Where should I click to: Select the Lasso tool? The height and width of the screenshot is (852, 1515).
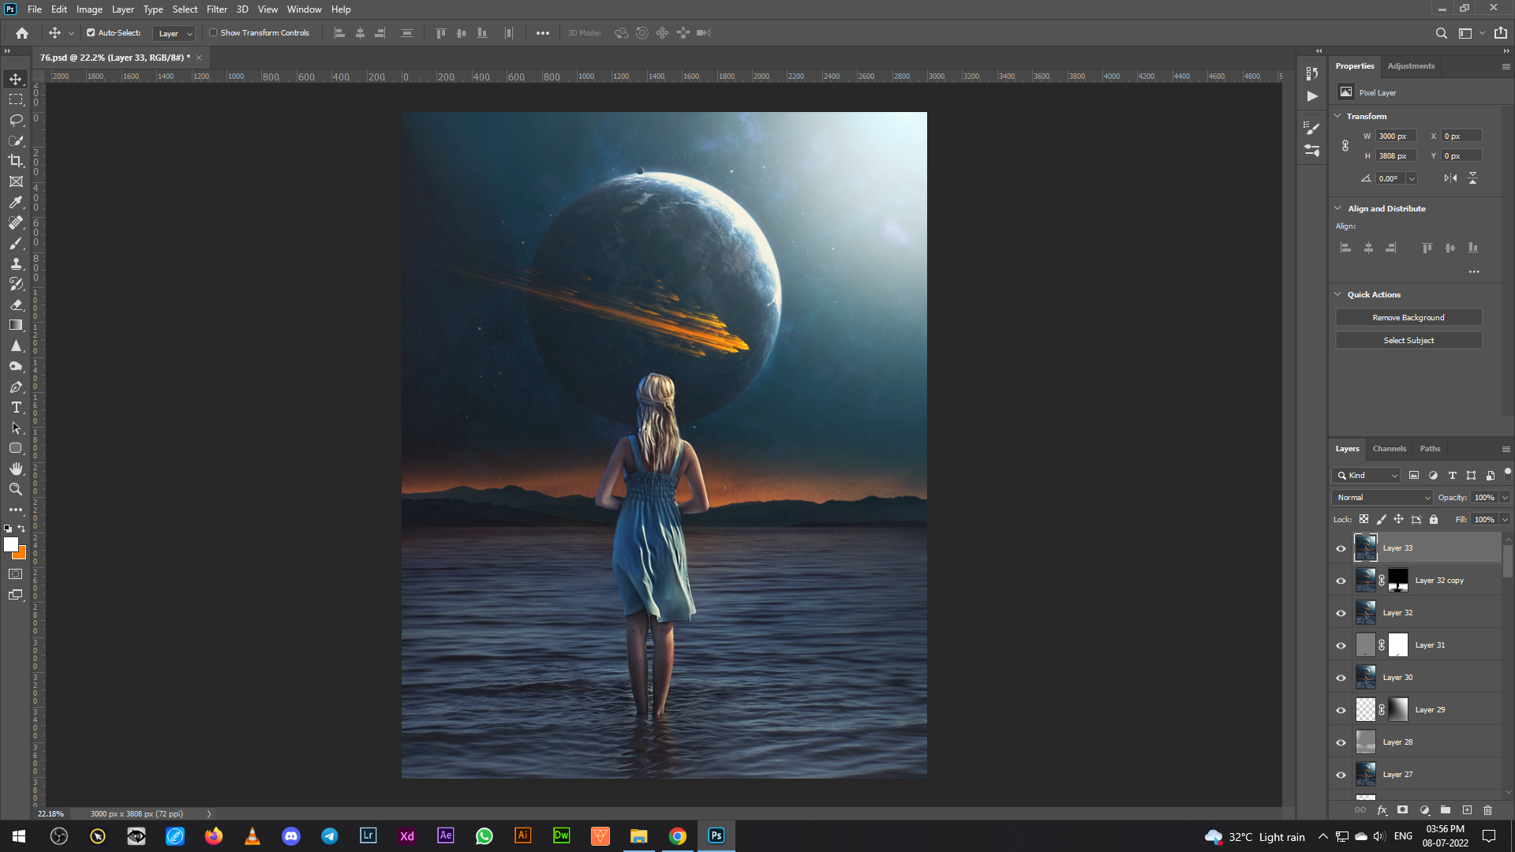tap(16, 120)
